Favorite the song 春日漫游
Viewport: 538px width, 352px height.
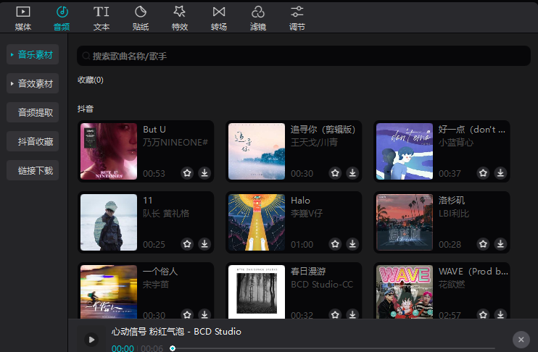[x=335, y=314]
